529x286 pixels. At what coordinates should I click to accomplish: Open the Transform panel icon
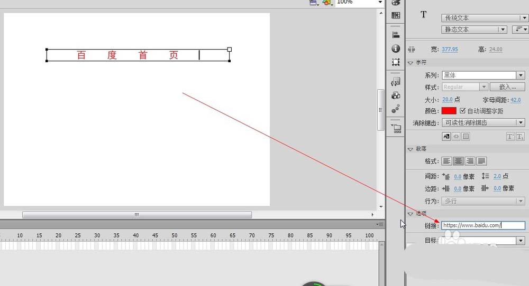tap(396, 62)
